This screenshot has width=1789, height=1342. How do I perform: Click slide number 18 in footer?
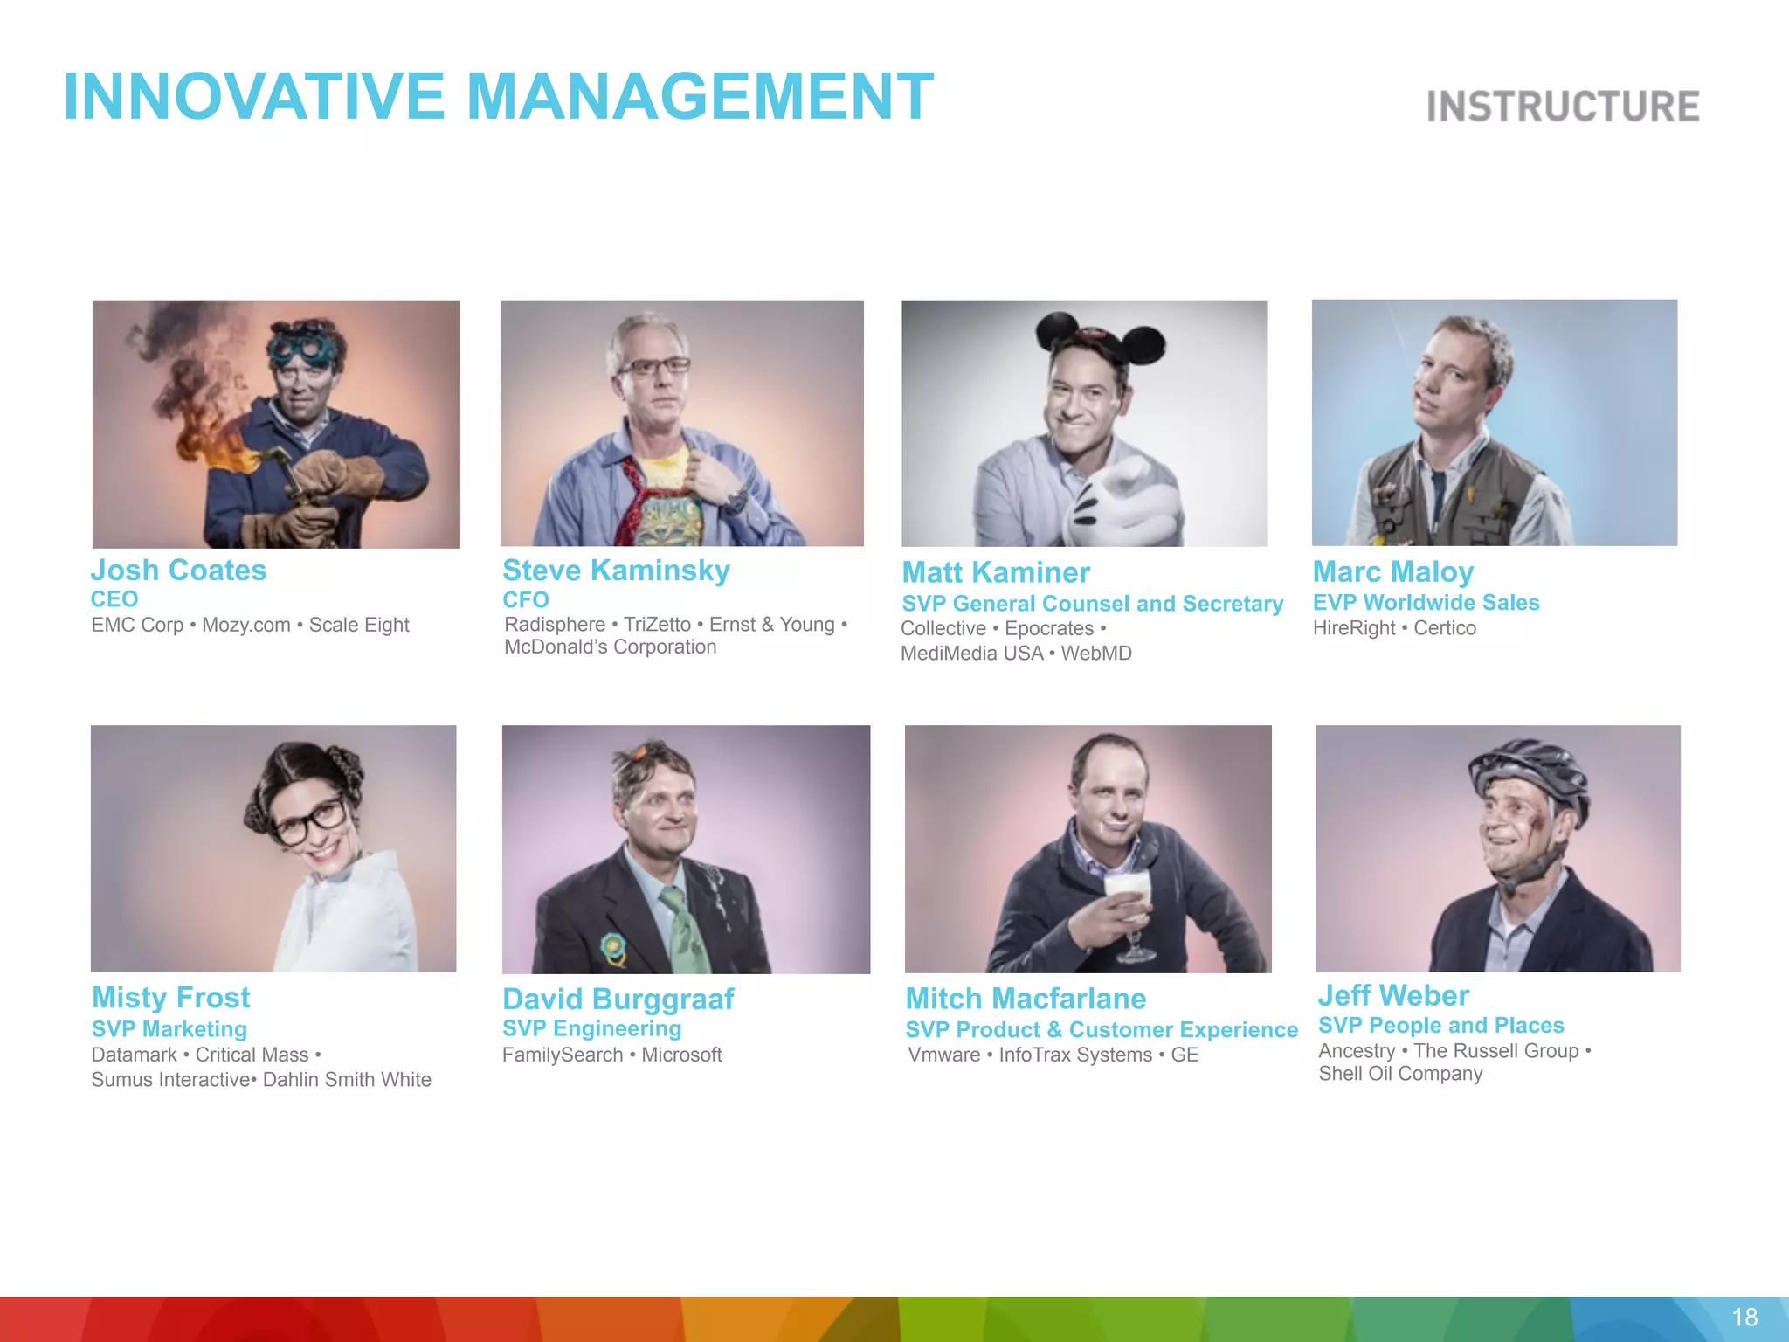tap(1744, 1317)
